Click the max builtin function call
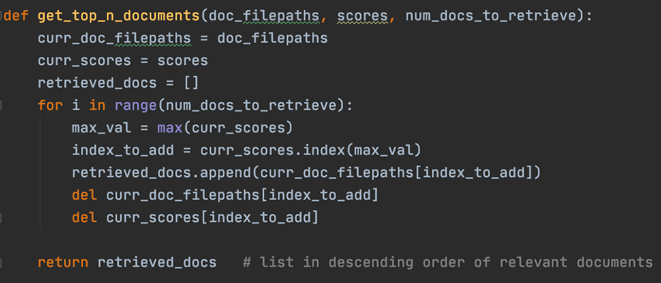 [170, 128]
